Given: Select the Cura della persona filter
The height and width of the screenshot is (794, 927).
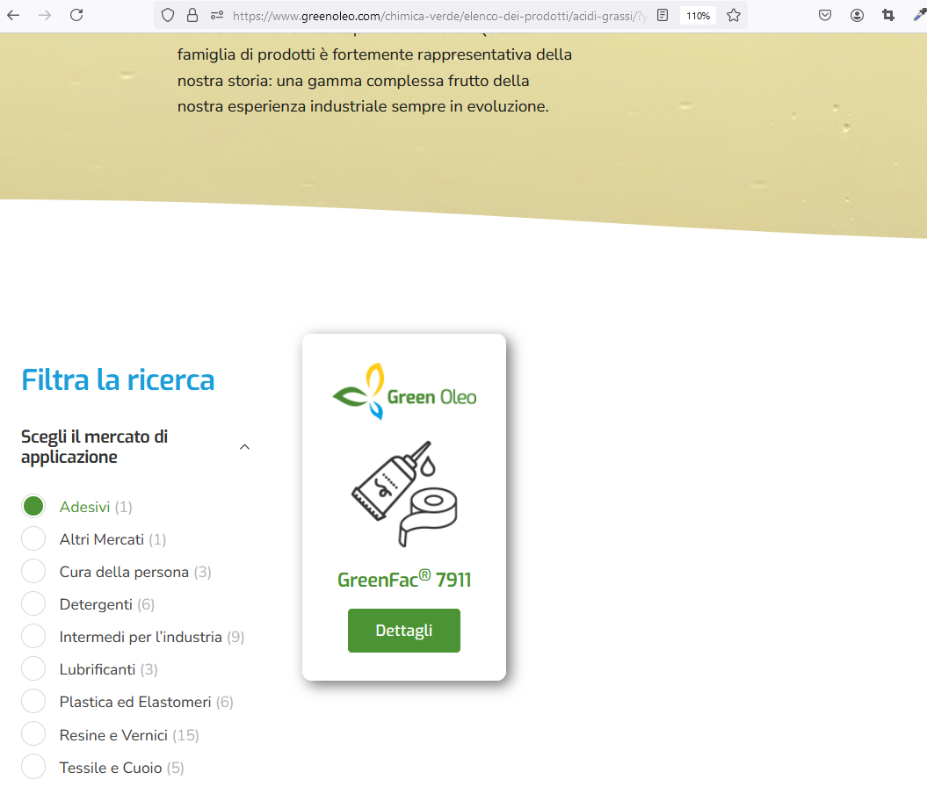Looking at the screenshot, I should coord(33,571).
